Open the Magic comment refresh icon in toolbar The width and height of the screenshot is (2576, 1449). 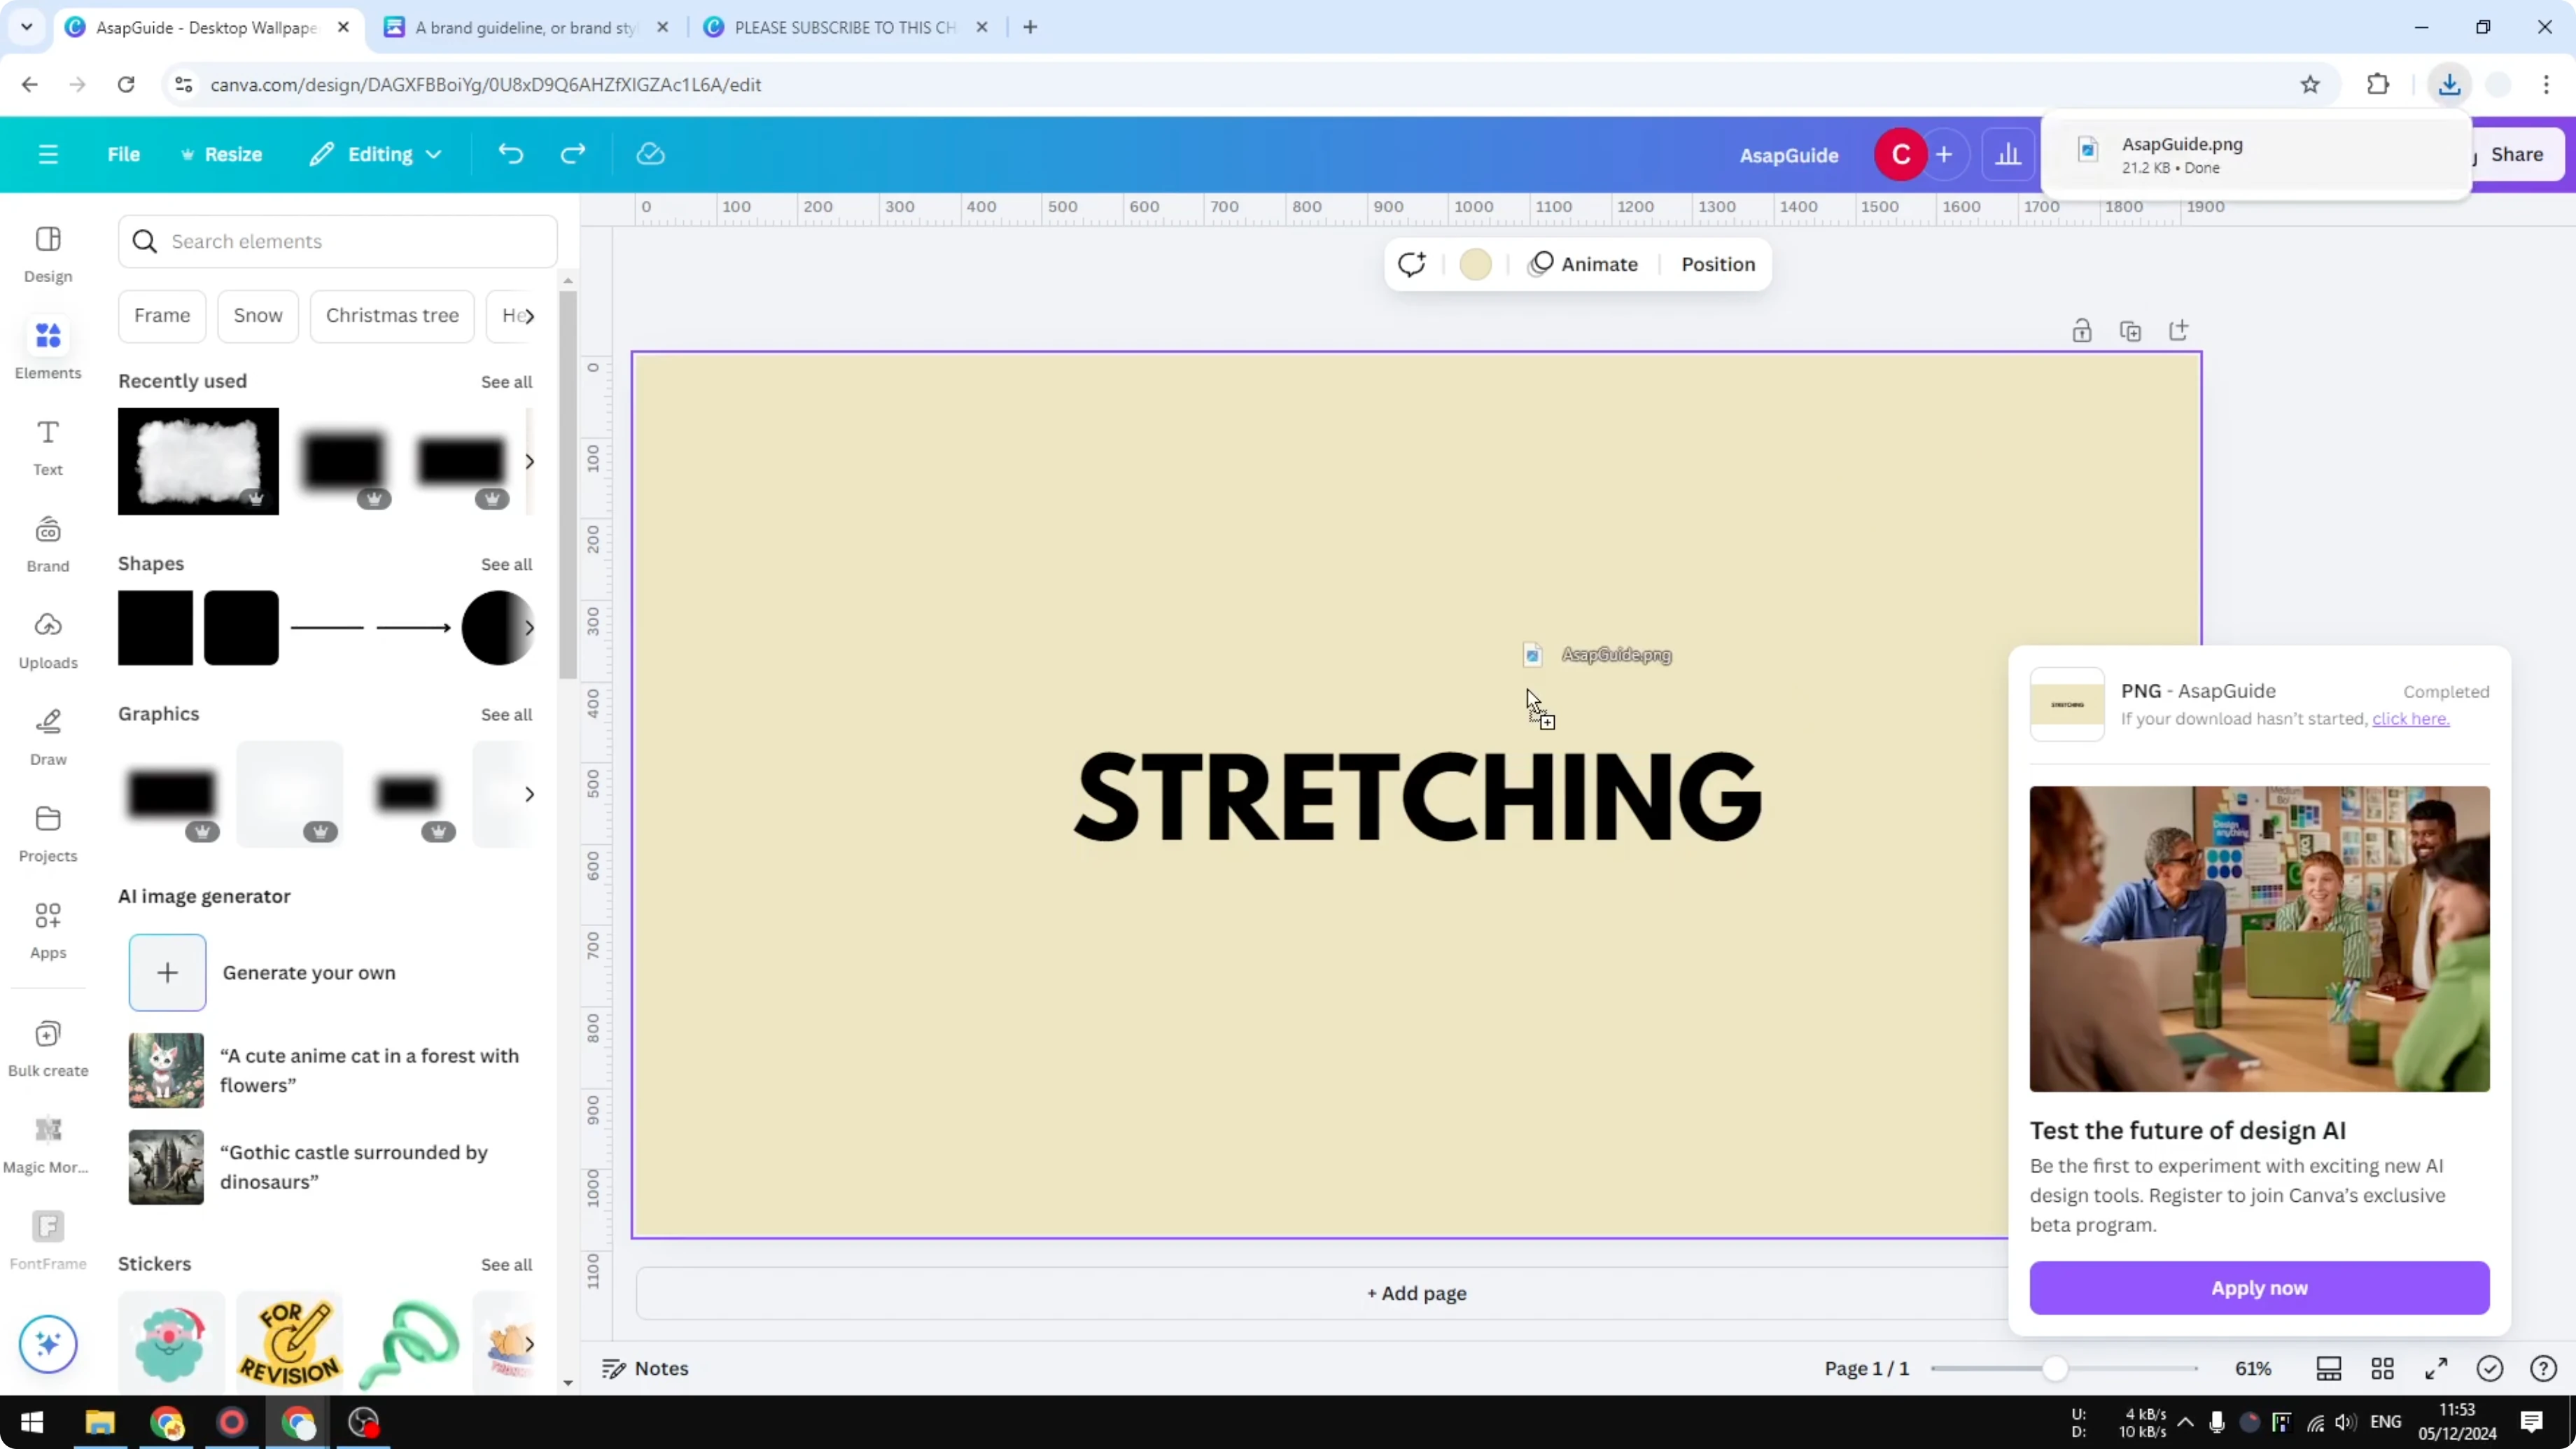[x=1412, y=264]
